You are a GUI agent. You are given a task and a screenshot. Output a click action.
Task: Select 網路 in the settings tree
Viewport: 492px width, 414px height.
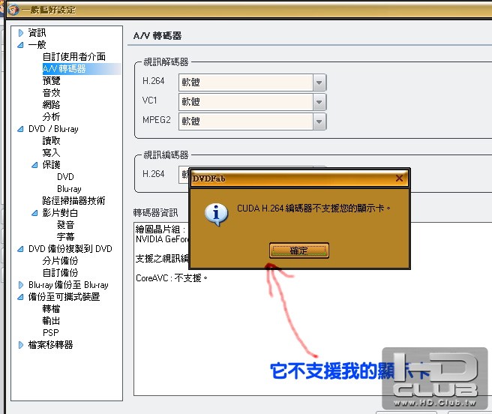tap(51, 105)
